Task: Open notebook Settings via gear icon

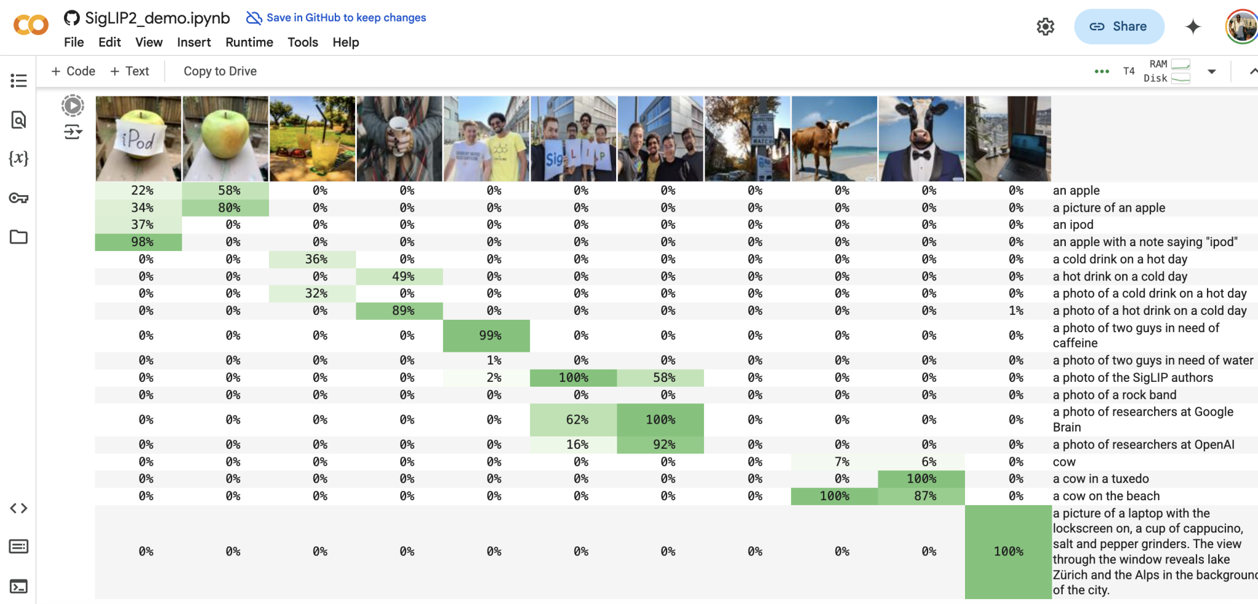Action: (x=1045, y=26)
